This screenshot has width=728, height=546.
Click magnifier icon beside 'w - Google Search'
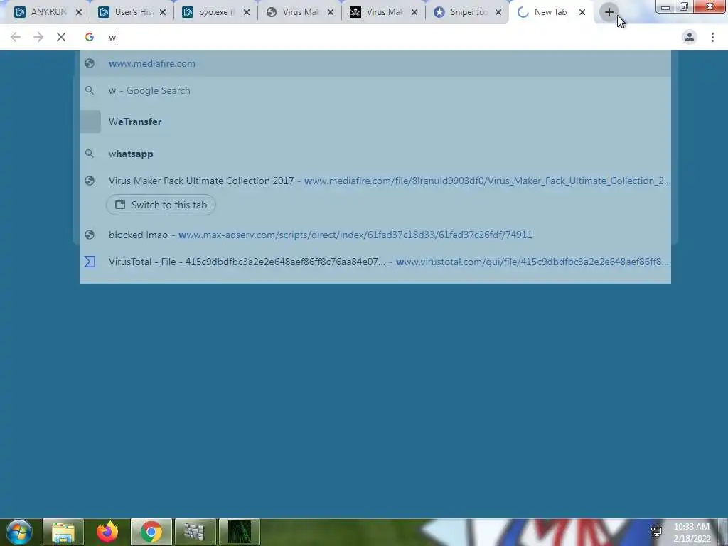(x=90, y=90)
